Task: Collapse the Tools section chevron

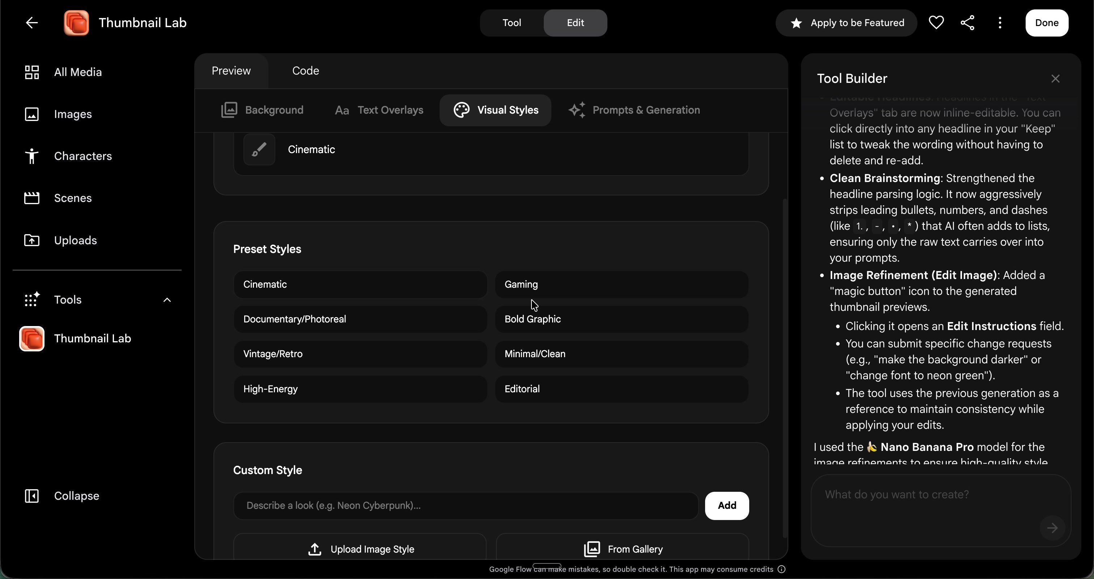Action: tap(168, 300)
